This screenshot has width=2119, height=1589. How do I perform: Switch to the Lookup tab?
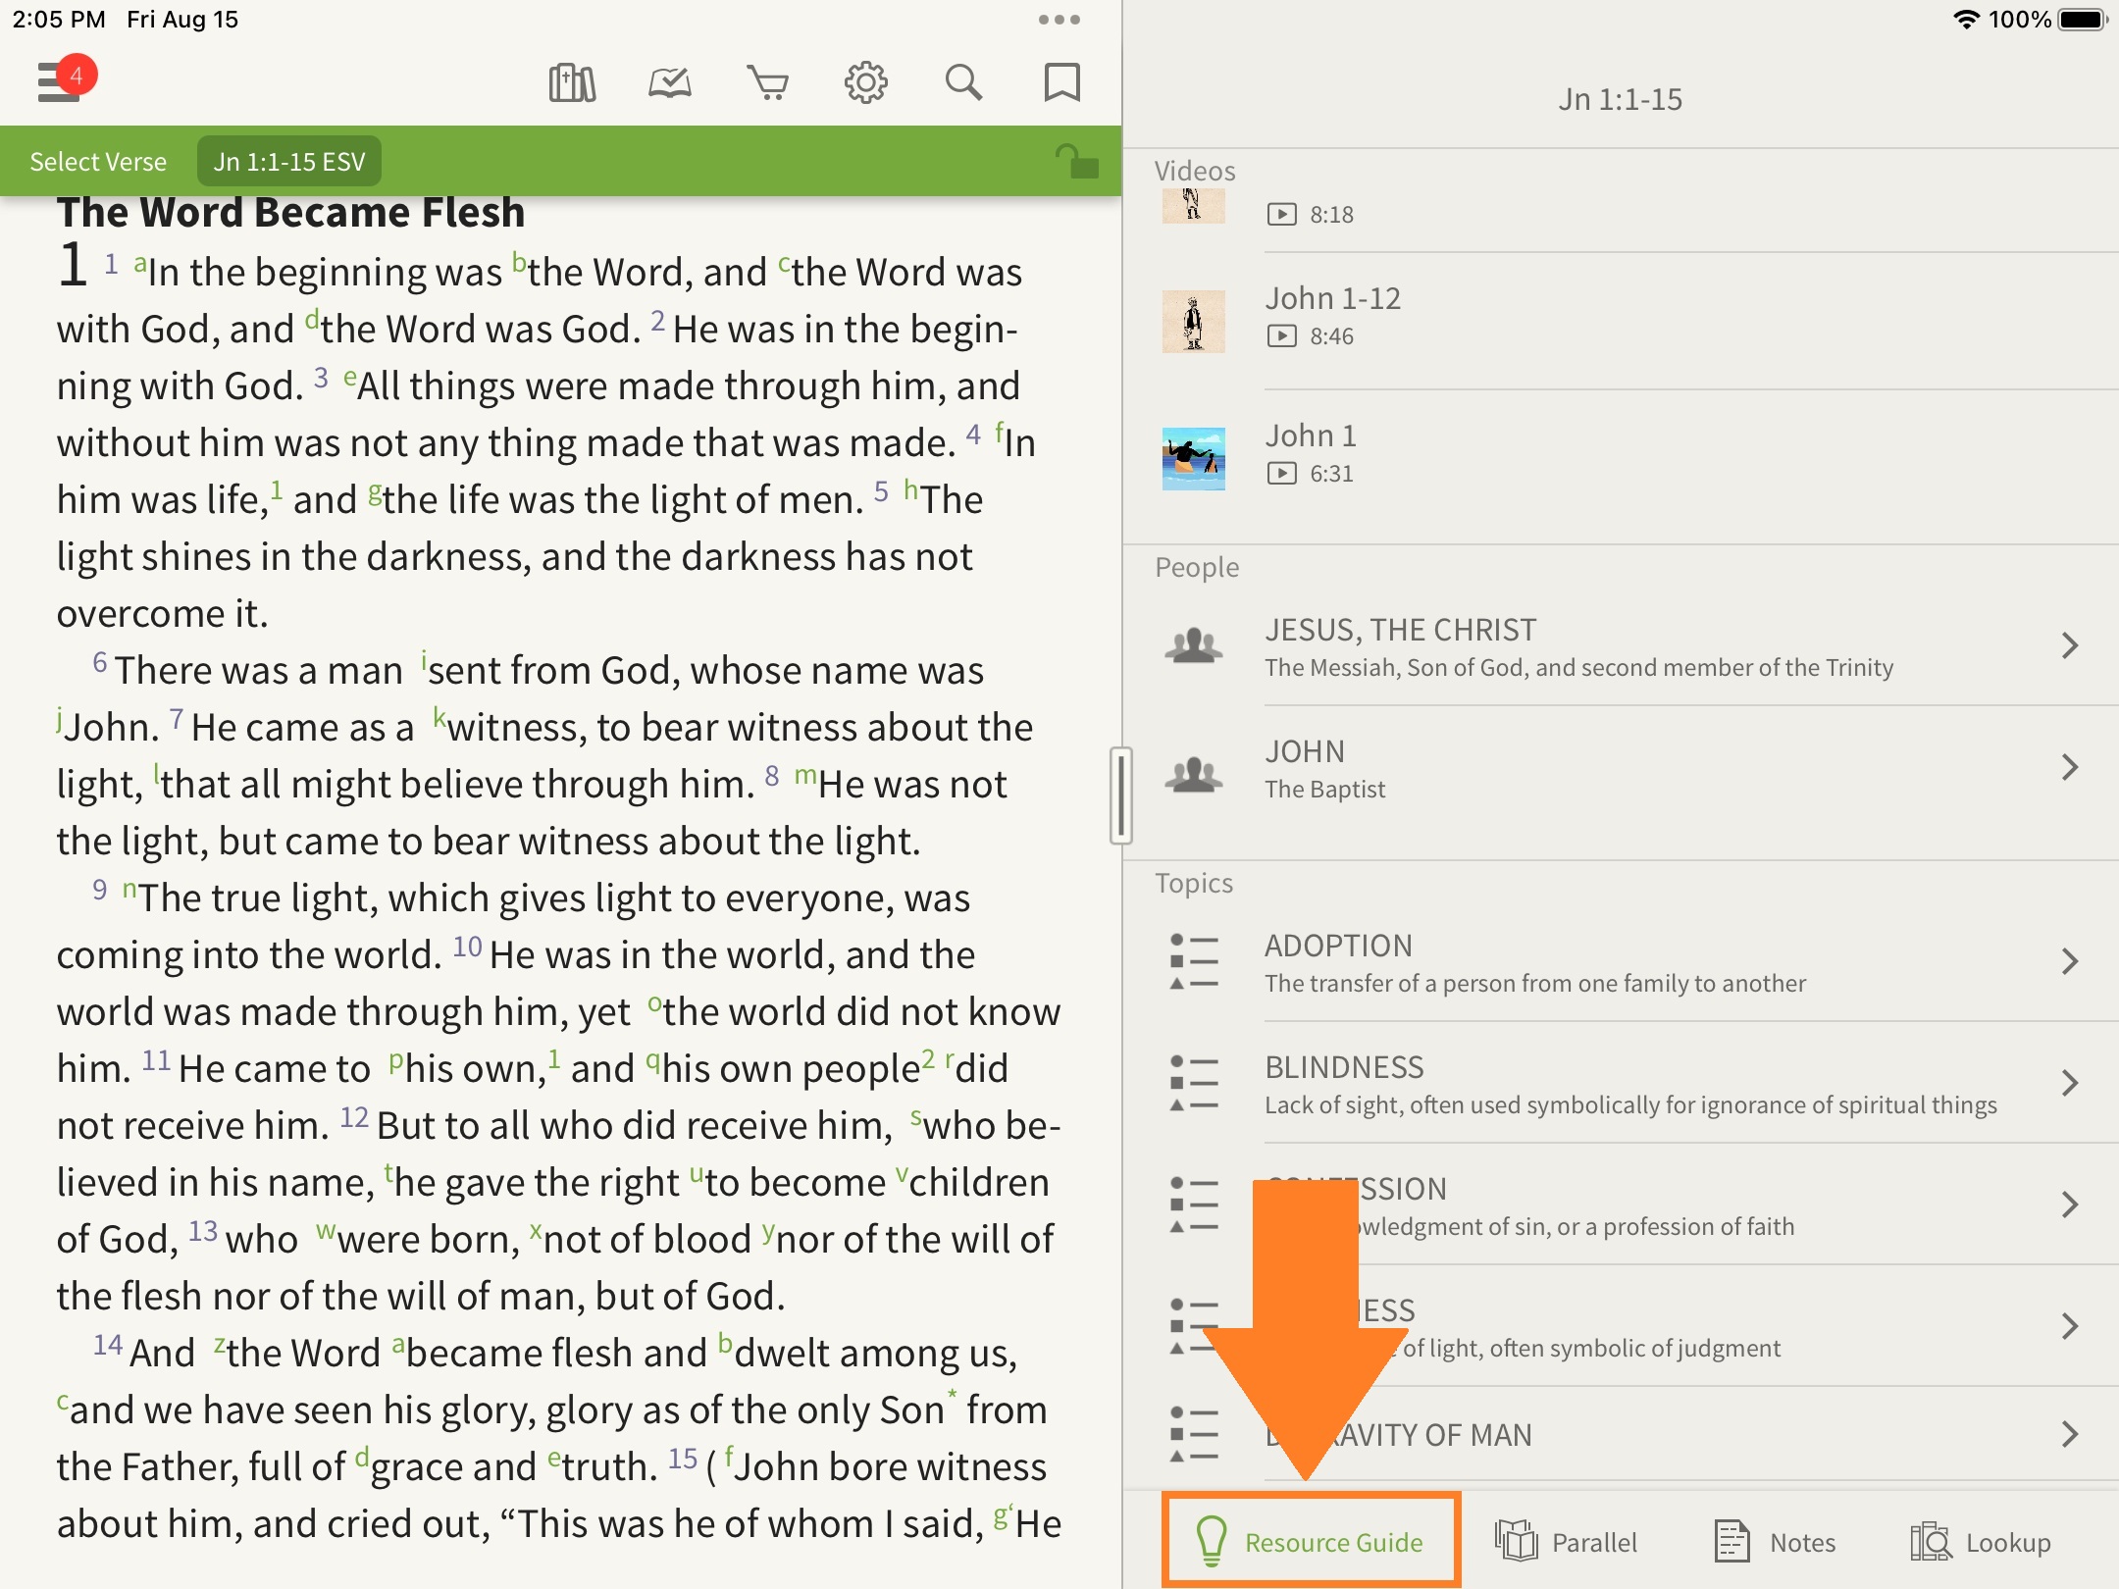[1982, 1542]
